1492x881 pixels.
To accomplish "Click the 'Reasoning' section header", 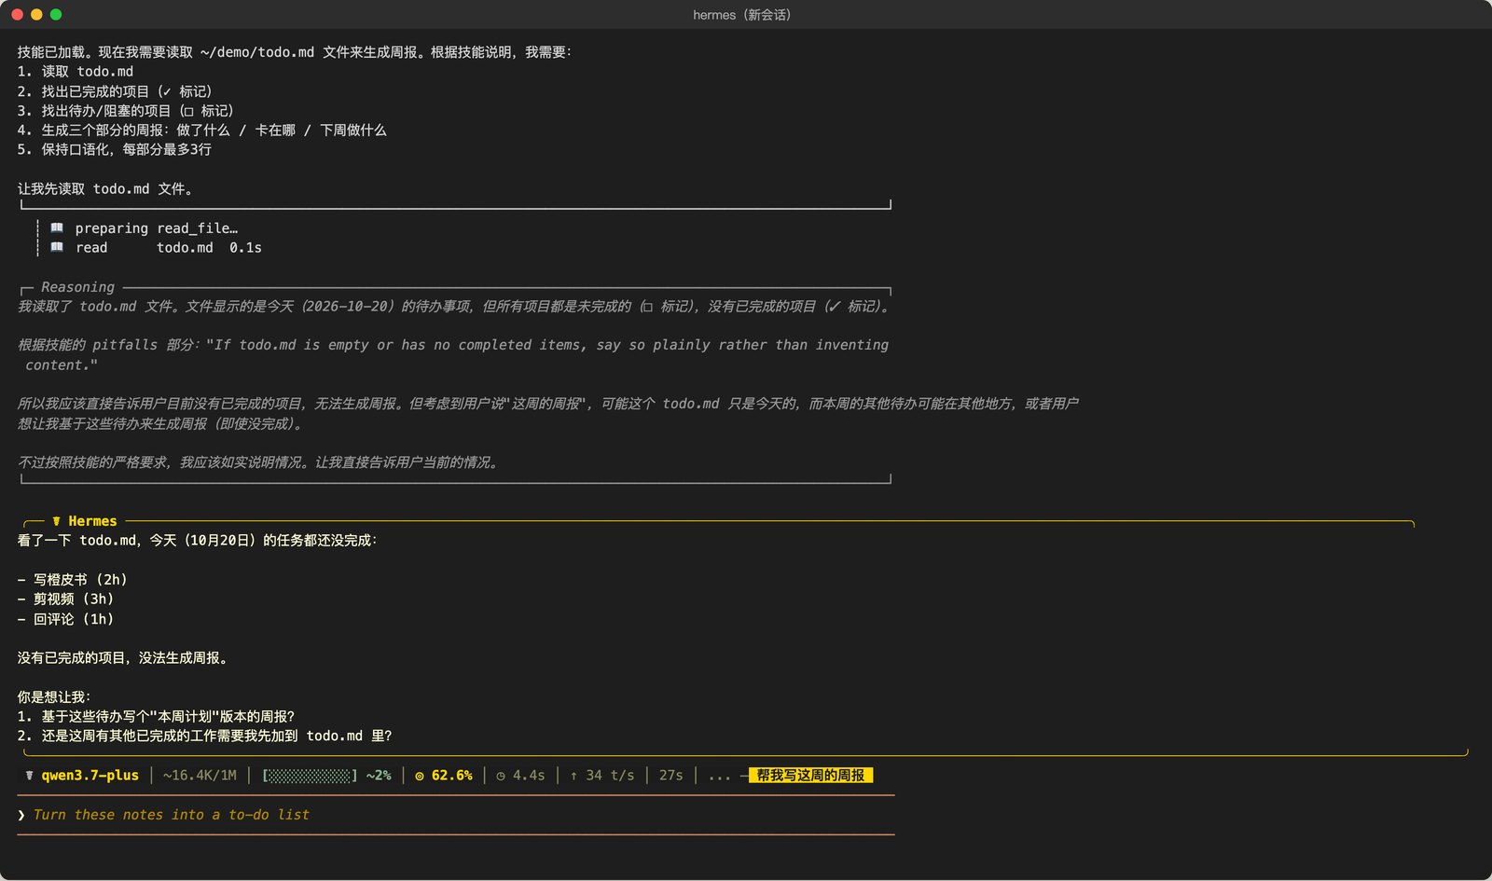I will pyautogui.click(x=77, y=287).
